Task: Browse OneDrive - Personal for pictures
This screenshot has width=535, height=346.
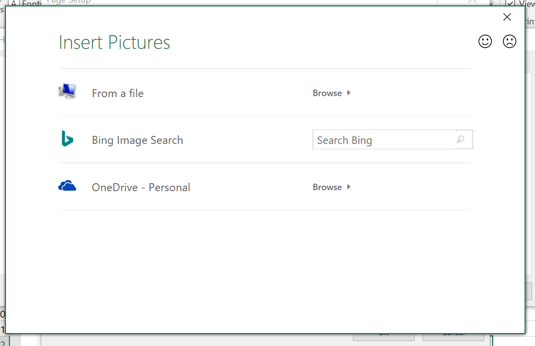Action: (327, 187)
